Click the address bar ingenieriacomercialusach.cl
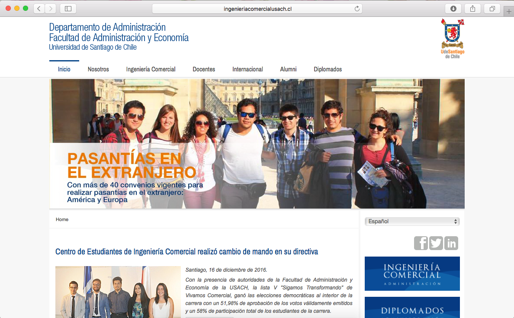The image size is (514, 318). (257, 9)
